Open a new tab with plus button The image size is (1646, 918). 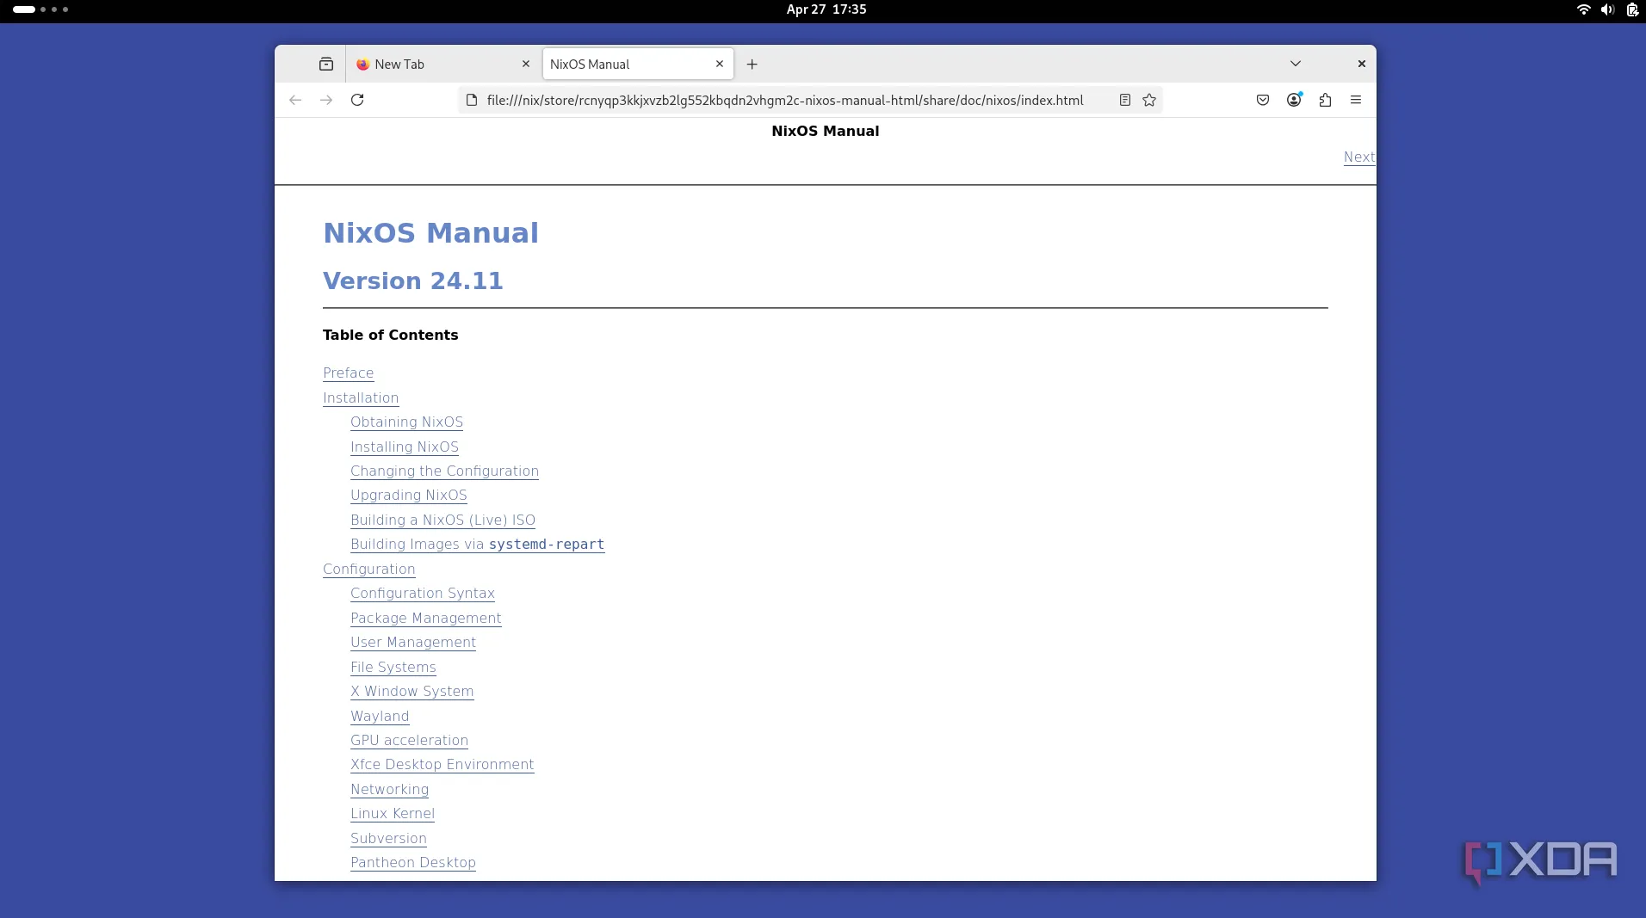tap(752, 64)
